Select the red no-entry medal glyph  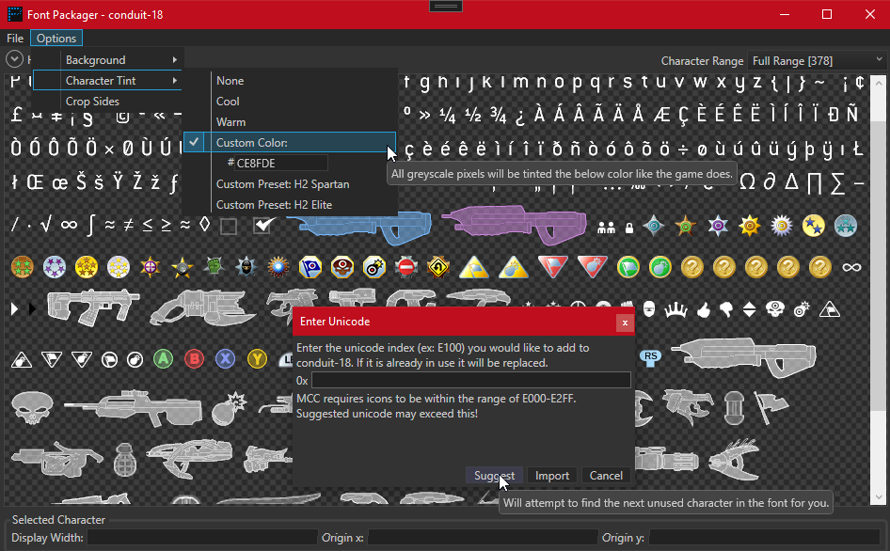coord(405,267)
